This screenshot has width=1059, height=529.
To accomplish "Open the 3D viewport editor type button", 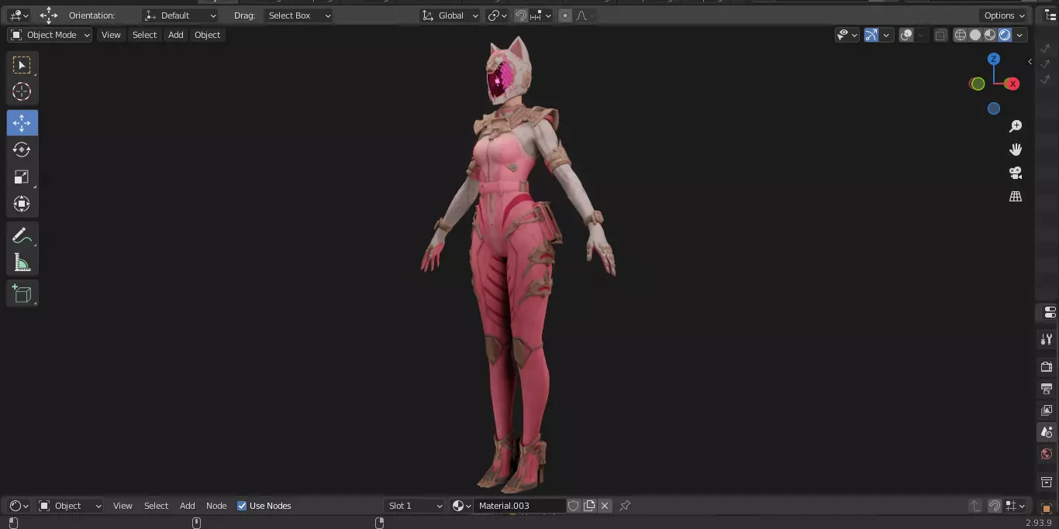I will [x=19, y=15].
